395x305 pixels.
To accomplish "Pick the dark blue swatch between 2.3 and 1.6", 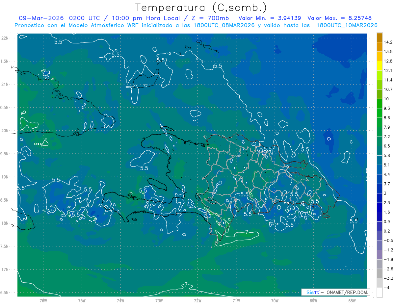I will 380,207.
